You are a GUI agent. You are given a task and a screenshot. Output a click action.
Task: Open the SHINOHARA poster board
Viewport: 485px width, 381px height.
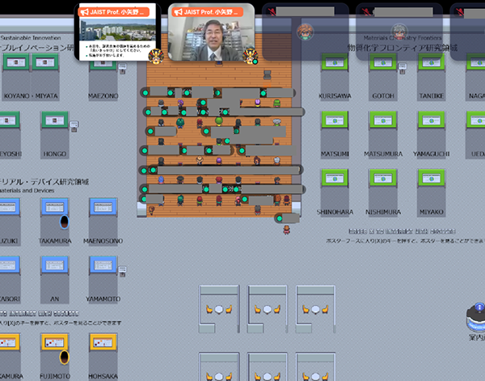coord(335,178)
